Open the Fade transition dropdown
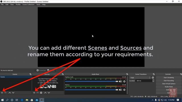The height and width of the screenshot is (102, 182). [x=140, y=78]
